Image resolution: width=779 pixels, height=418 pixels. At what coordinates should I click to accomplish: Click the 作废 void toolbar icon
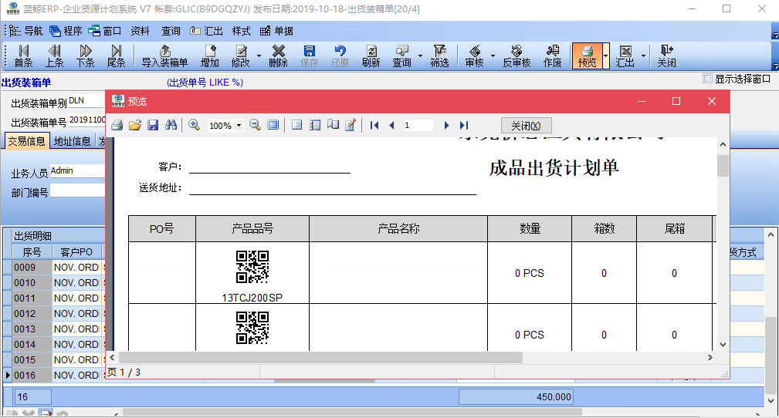click(553, 56)
